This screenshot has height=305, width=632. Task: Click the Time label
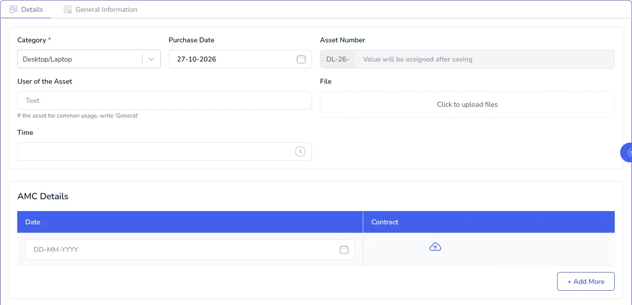click(x=25, y=132)
